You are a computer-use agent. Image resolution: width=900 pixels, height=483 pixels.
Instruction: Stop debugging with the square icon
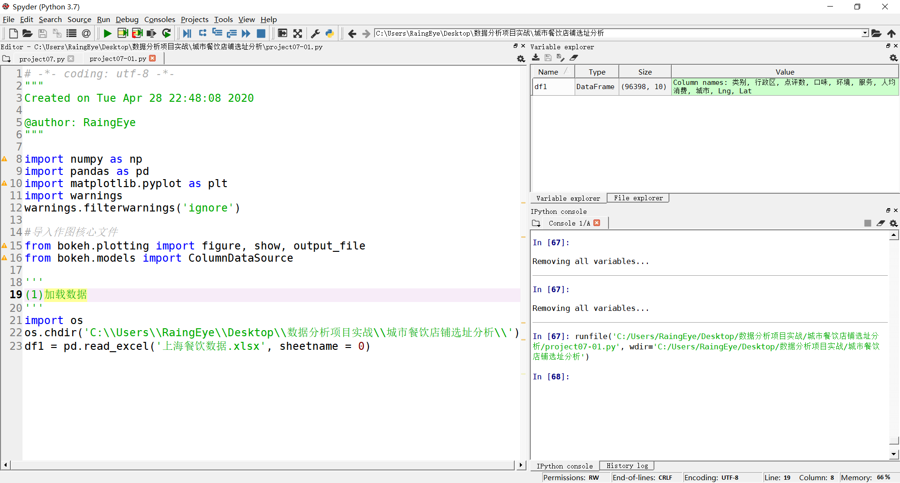[x=261, y=33]
